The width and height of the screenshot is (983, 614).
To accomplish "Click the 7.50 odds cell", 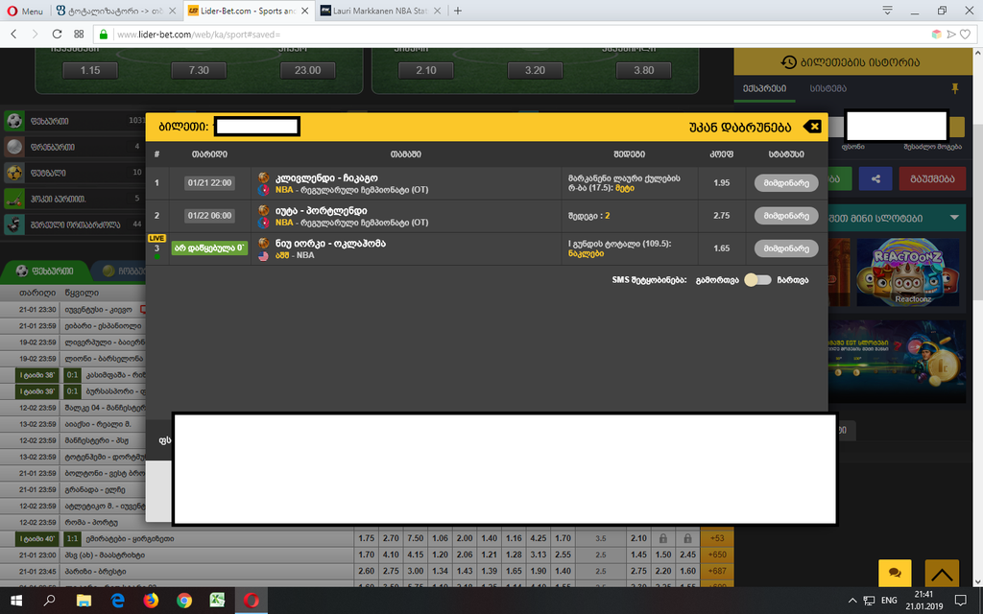I will (x=415, y=538).
